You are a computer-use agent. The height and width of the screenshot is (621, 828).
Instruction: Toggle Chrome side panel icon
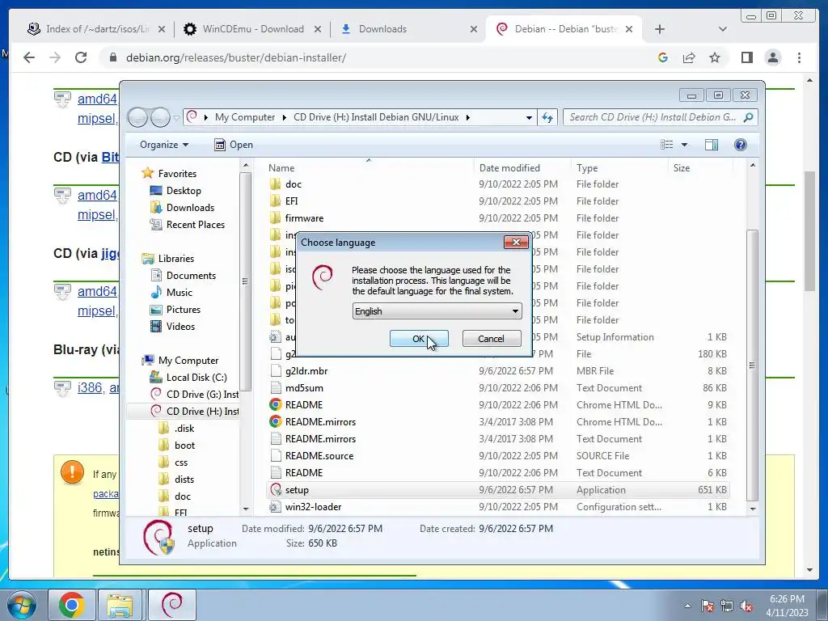click(x=746, y=57)
